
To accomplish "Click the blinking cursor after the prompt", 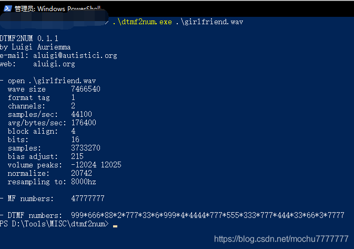I will (x=115, y=226).
